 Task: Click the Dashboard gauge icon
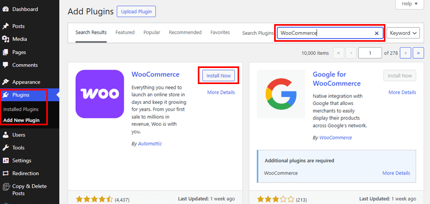click(5, 9)
